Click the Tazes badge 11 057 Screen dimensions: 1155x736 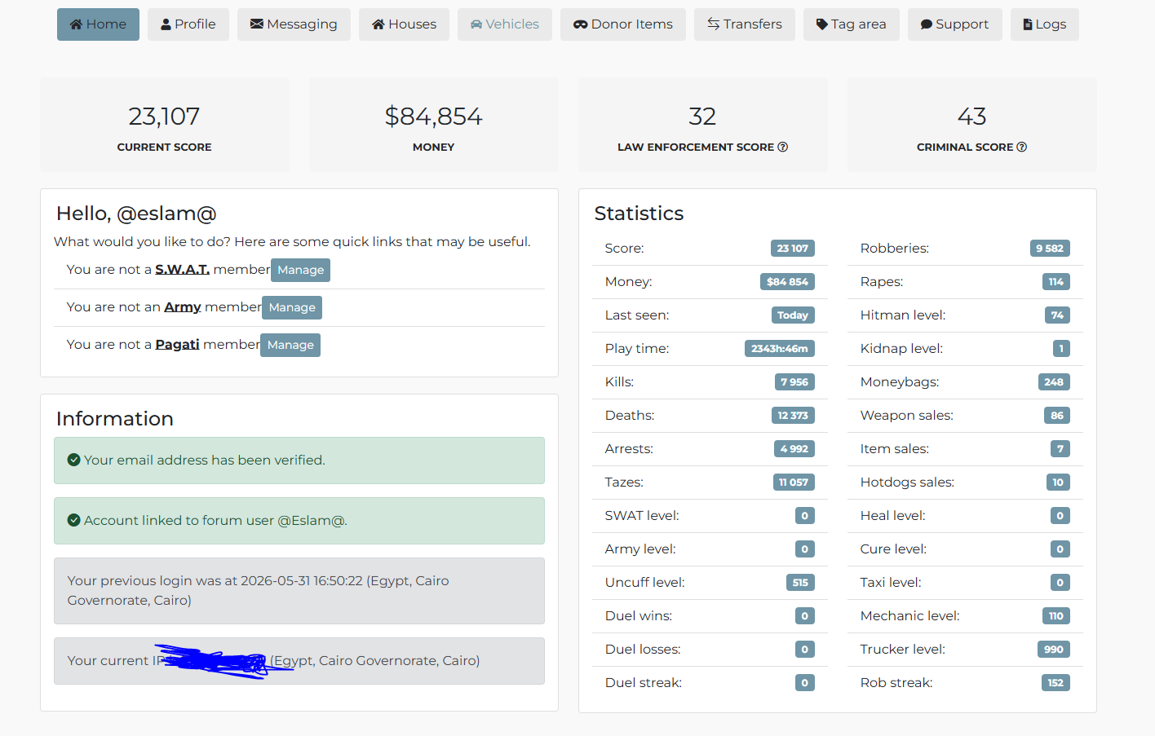[794, 483]
